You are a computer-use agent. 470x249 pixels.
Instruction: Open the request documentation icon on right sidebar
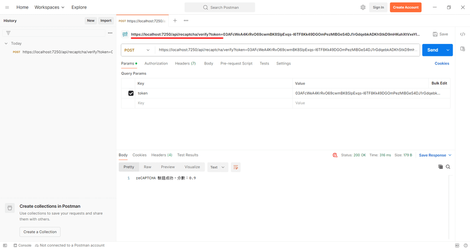[463, 49]
